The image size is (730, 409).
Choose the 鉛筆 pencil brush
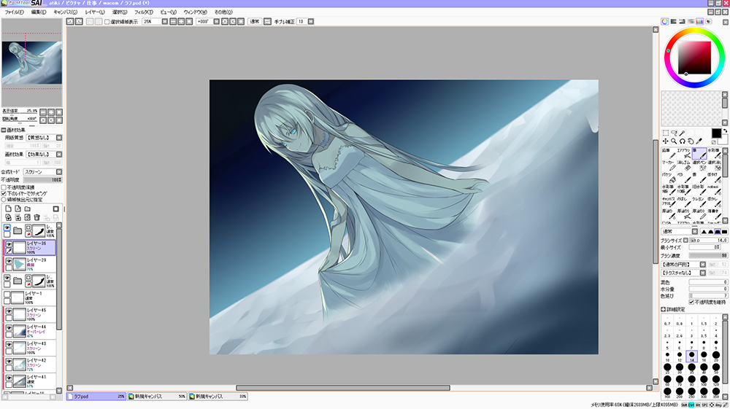pos(668,153)
